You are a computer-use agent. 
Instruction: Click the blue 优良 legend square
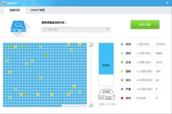[122, 44]
